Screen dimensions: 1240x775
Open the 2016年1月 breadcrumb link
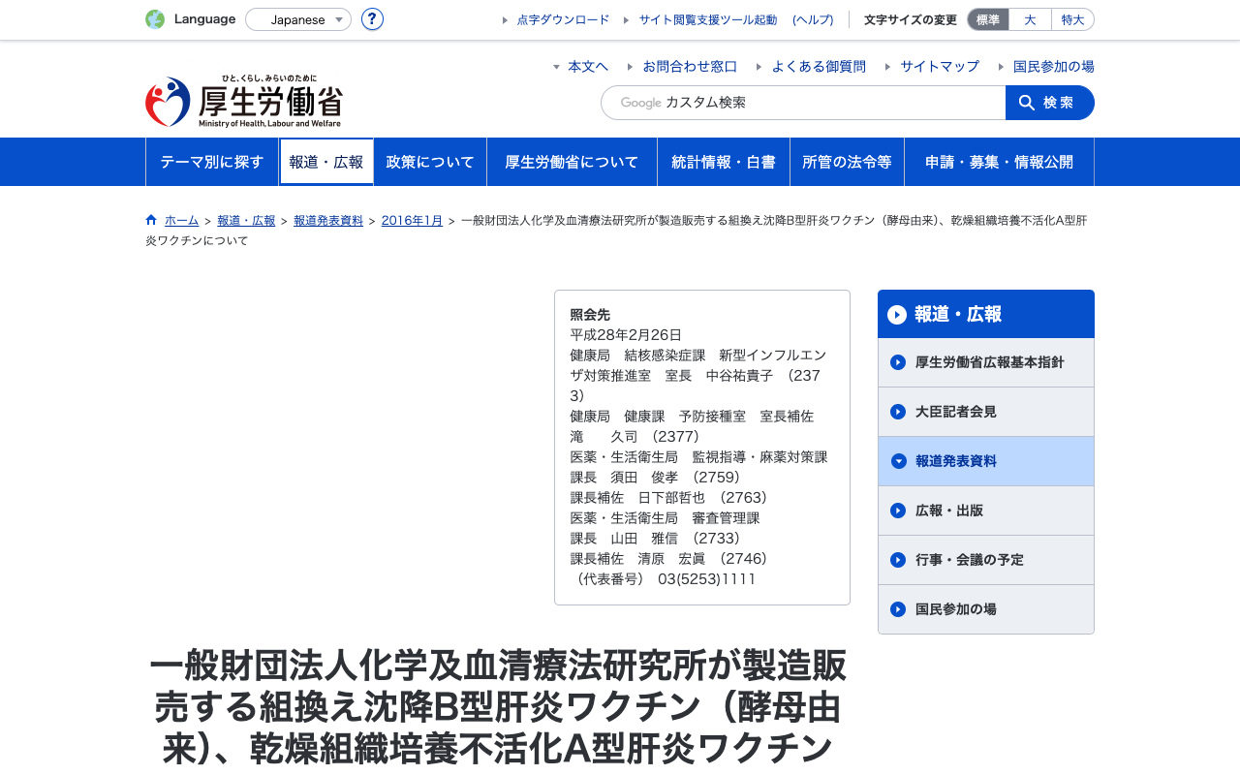coord(412,220)
